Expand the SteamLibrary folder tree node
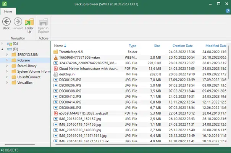Image resolution: width=231 pixels, height=153 pixels. click(x=7, y=65)
